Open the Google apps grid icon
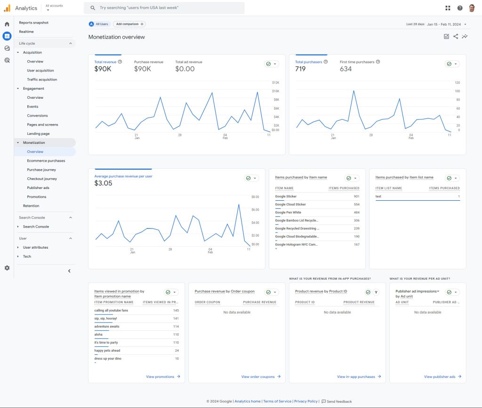This screenshot has height=408, width=482. pos(448,8)
